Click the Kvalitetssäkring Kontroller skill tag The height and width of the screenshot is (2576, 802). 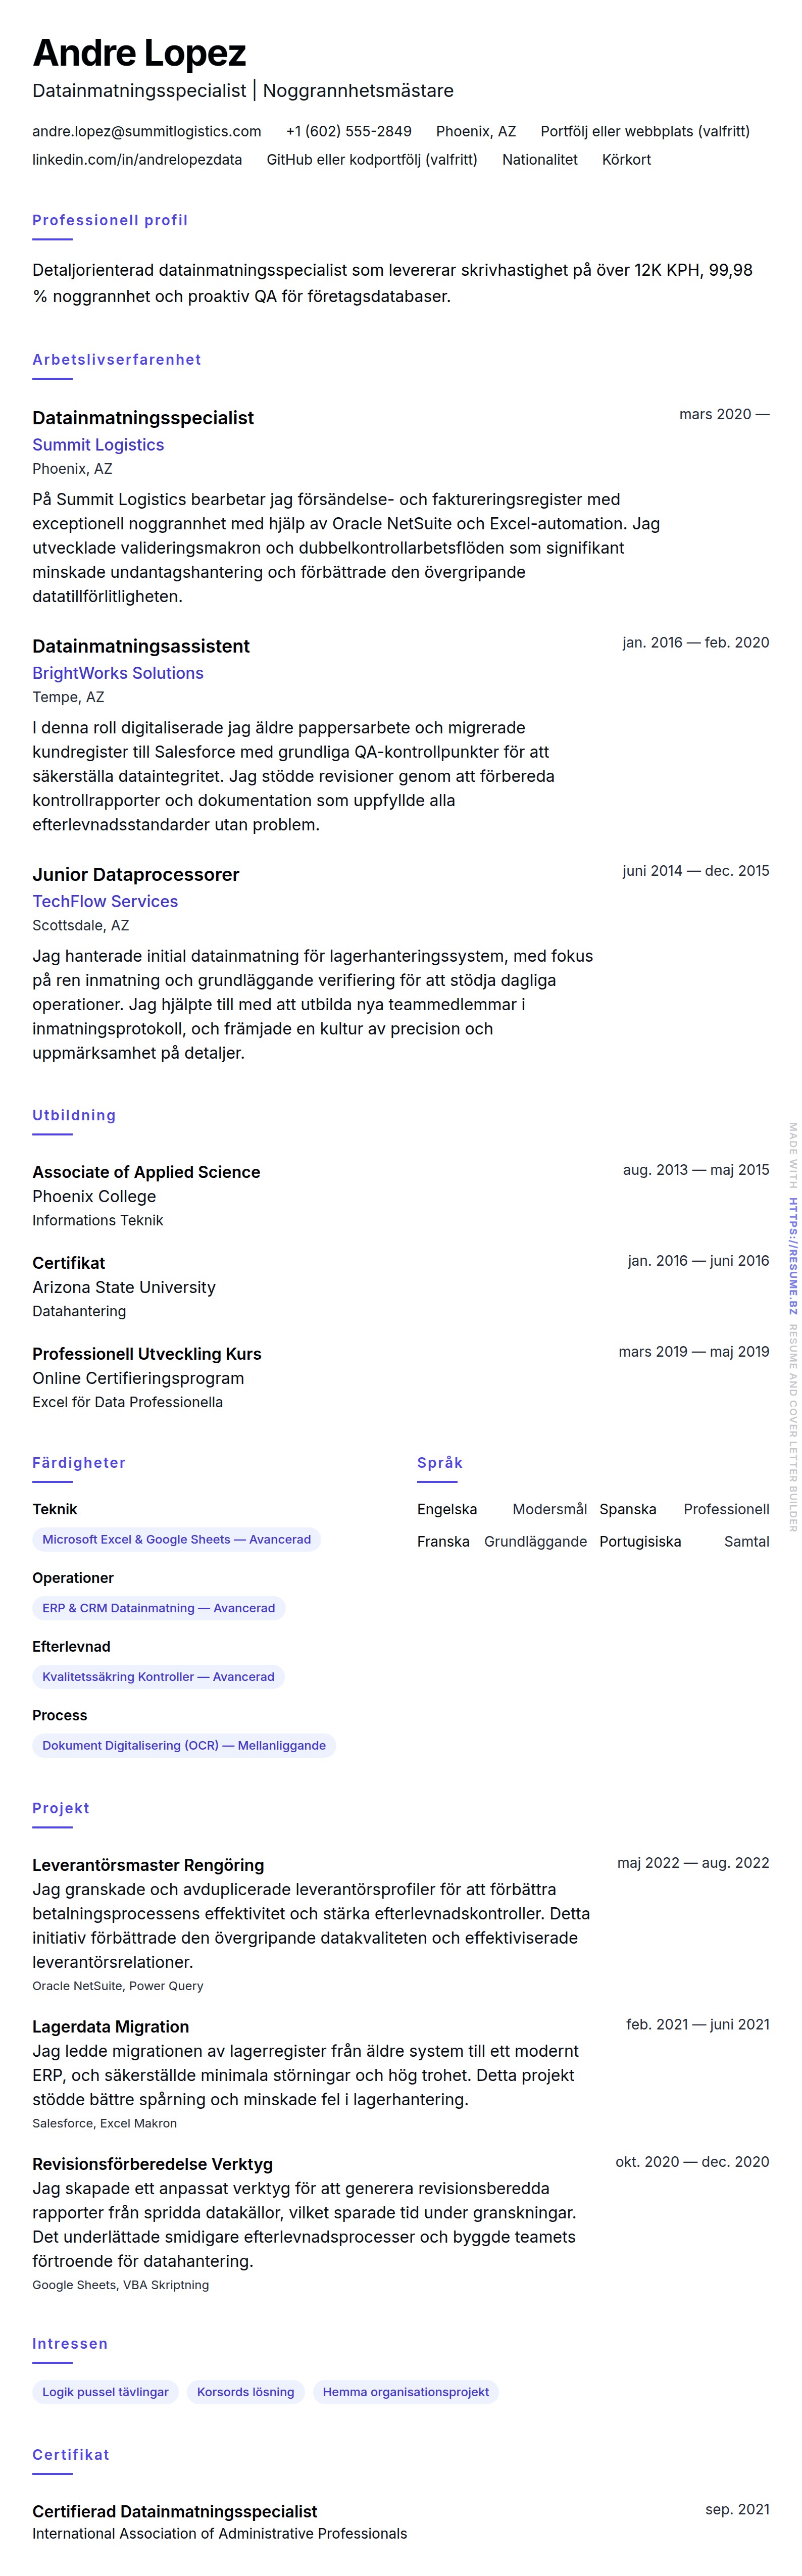pos(158,1676)
